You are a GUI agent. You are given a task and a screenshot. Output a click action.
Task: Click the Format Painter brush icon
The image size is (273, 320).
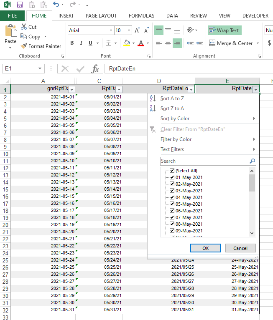[24, 46]
